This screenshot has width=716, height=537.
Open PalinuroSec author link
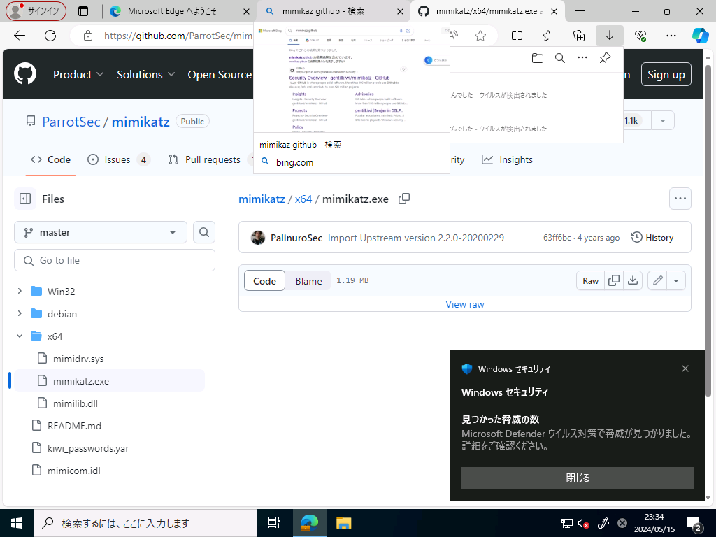[296, 238]
